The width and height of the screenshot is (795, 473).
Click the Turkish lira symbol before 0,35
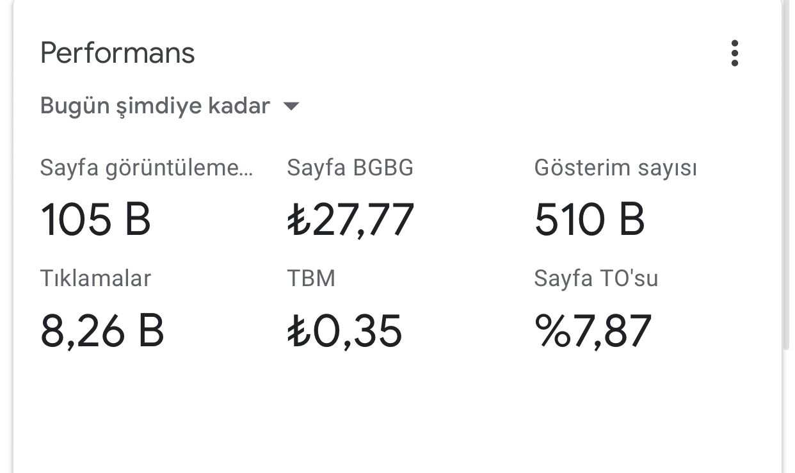click(x=299, y=331)
